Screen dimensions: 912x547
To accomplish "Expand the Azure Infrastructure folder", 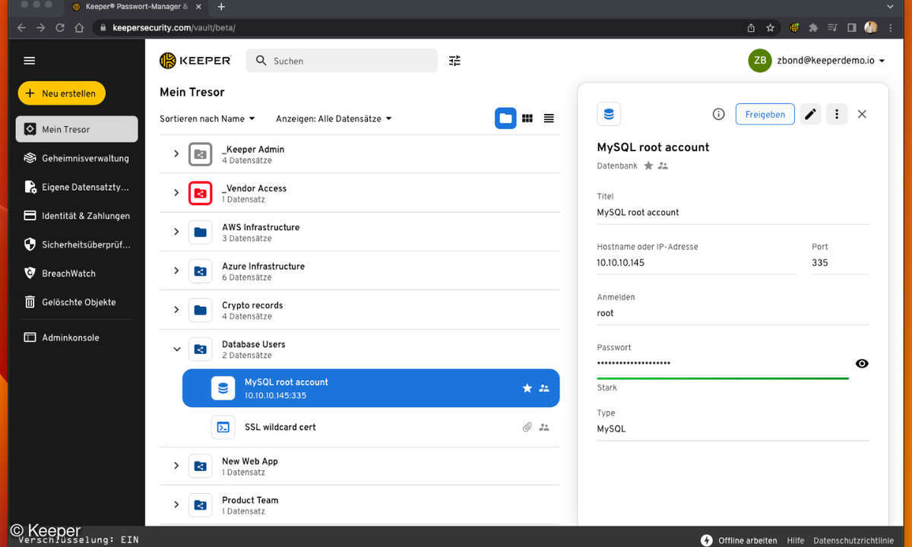I will click(x=176, y=271).
